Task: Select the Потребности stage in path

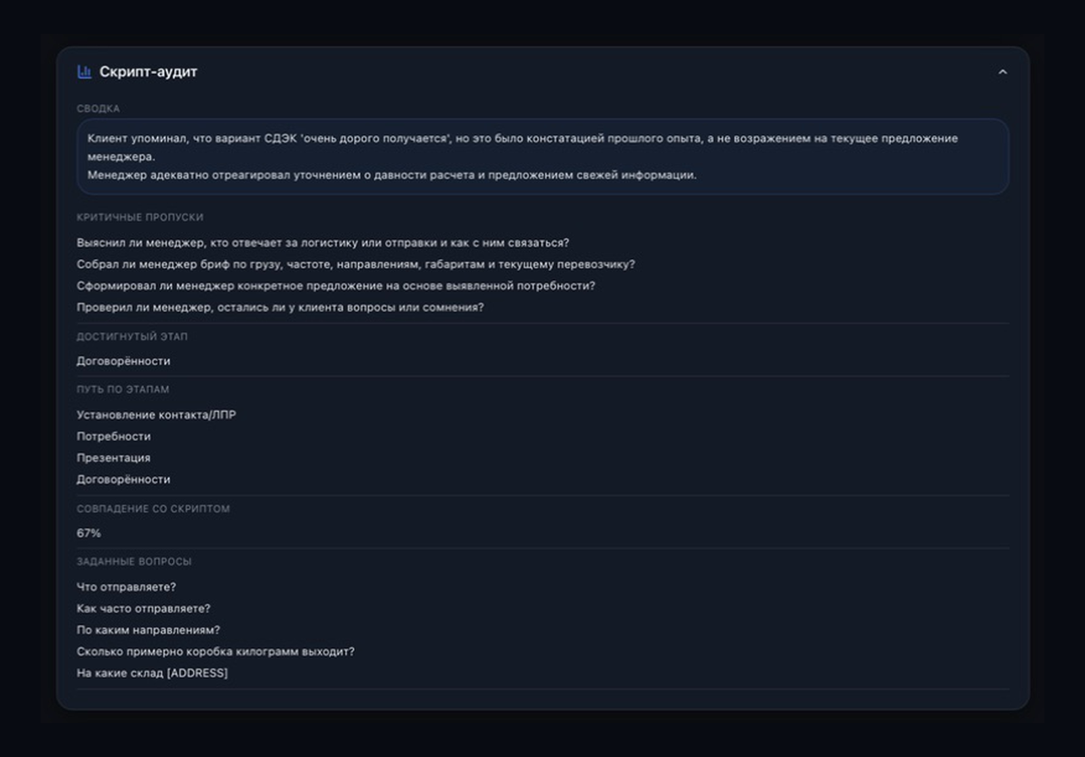Action: [x=114, y=436]
